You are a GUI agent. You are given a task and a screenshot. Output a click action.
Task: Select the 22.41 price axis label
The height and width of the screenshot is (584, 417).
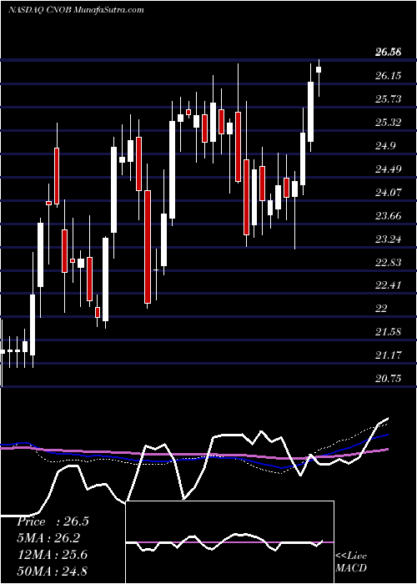point(388,285)
